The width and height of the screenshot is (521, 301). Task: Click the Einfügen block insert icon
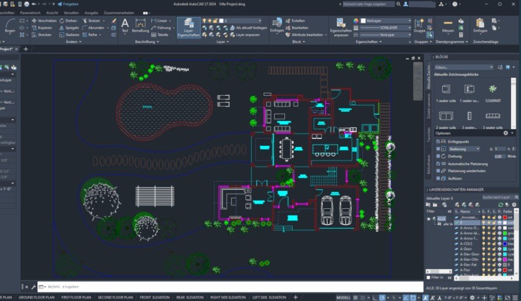[x=277, y=26]
